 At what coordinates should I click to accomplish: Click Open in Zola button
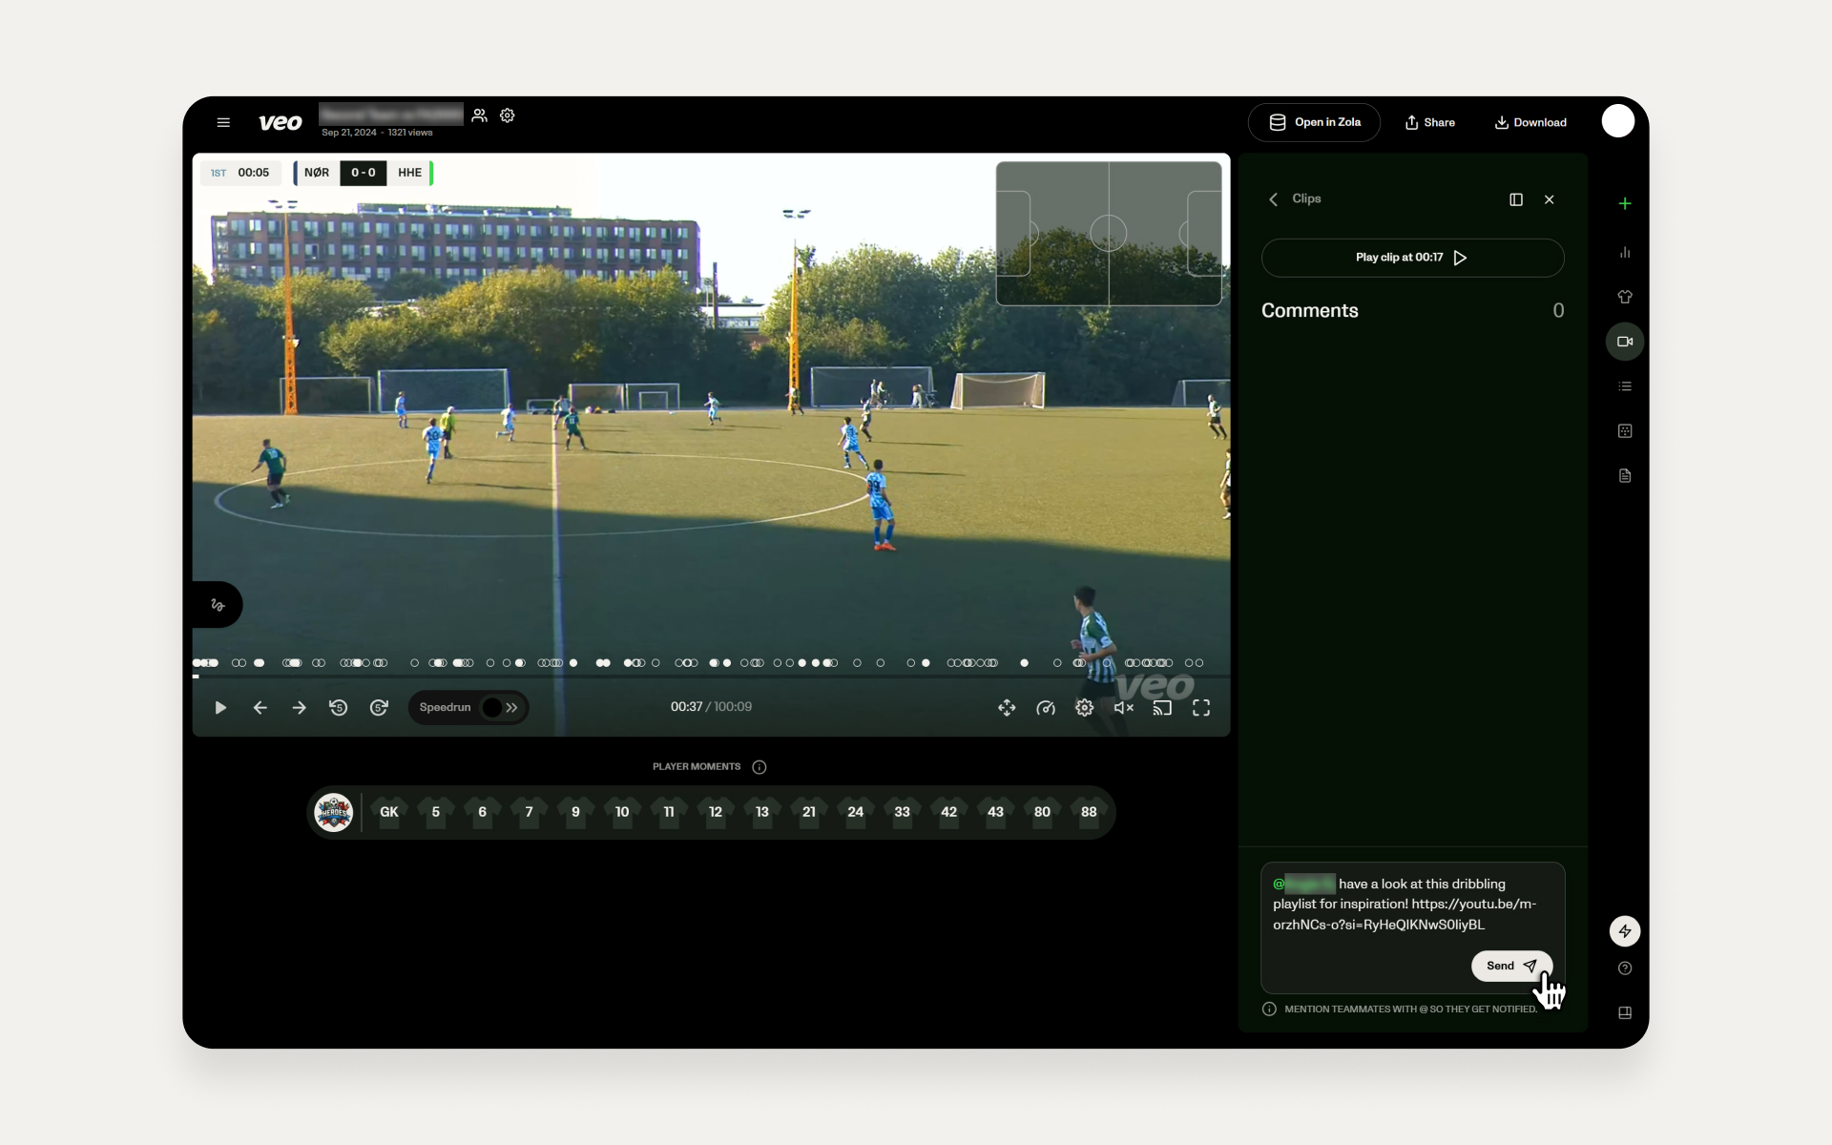pyautogui.click(x=1314, y=122)
